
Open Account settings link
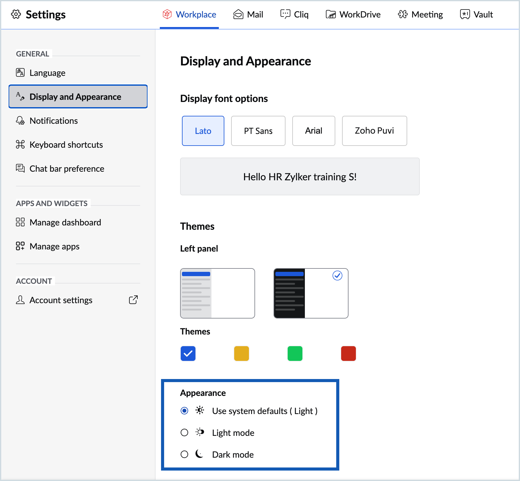pos(78,300)
